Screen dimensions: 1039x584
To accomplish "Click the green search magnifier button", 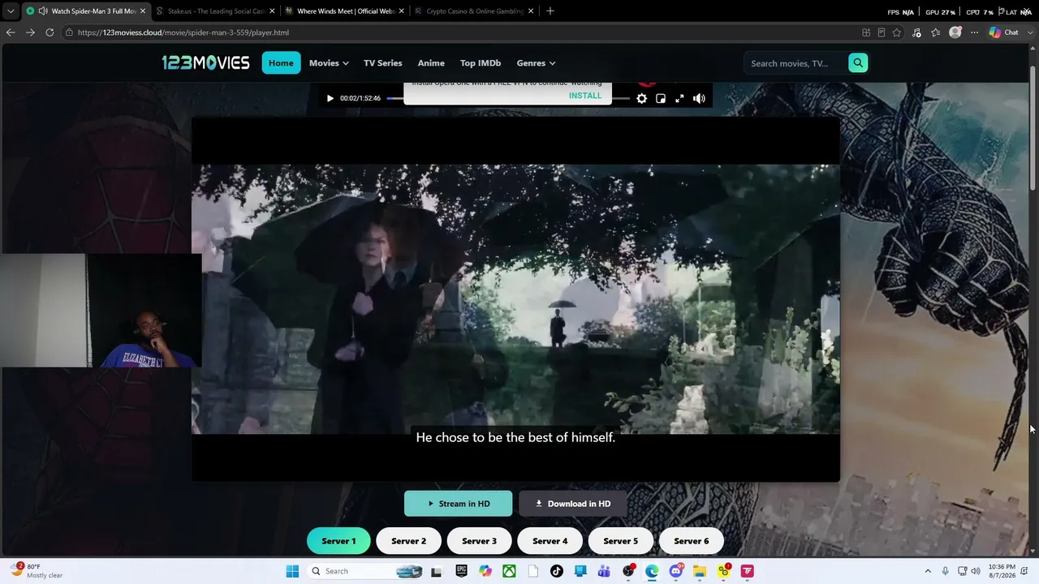I will (x=858, y=63).
